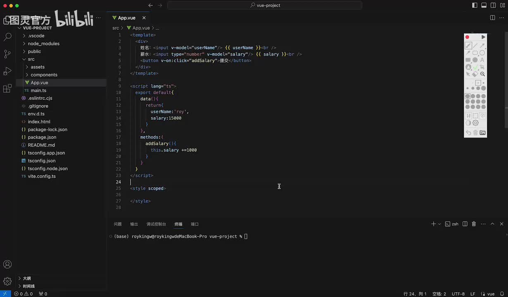Pick the outlined selected color swatch in palette
Viewport: 508px width, 297px height.
(x=468, y=96)
